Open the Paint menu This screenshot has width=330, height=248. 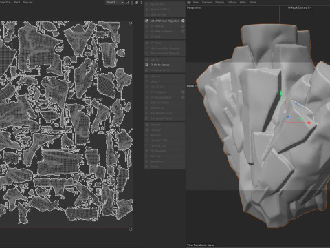[x=17, y=3]
